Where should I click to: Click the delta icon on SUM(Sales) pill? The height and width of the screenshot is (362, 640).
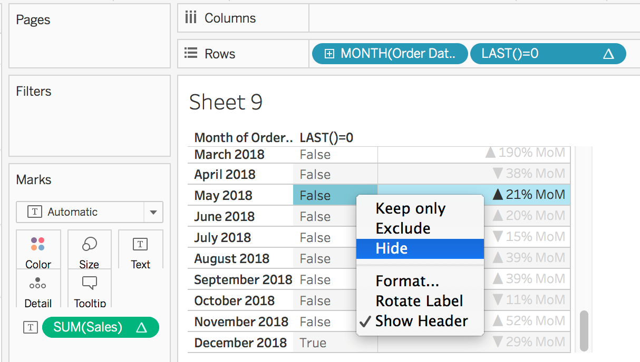141,327
